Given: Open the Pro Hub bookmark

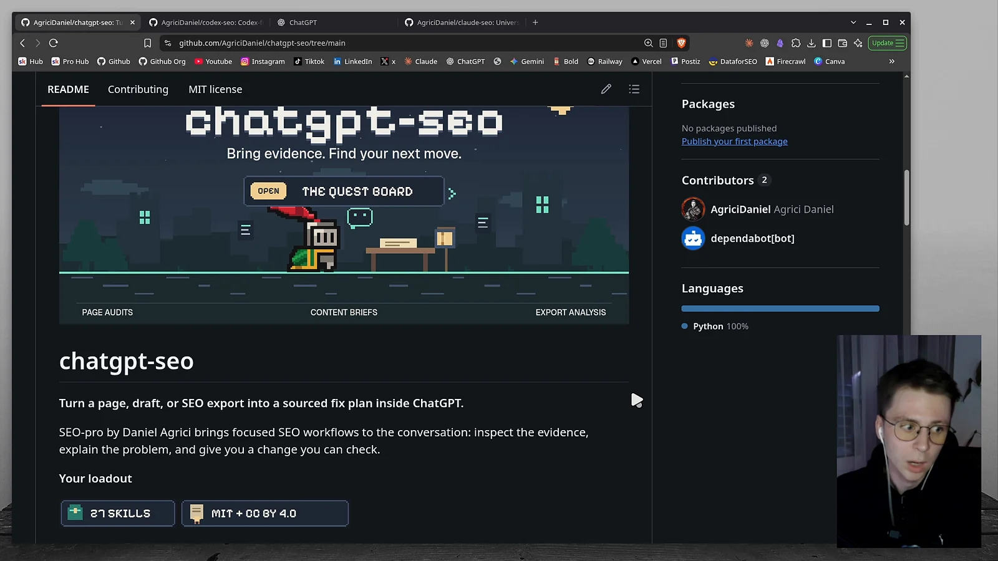Looking at the screenshot, I should pos(70,62).
